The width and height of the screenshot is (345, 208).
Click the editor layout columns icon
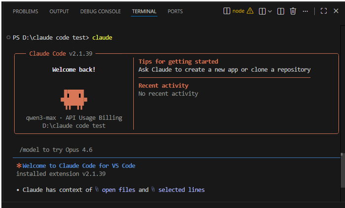click(280, 11)
